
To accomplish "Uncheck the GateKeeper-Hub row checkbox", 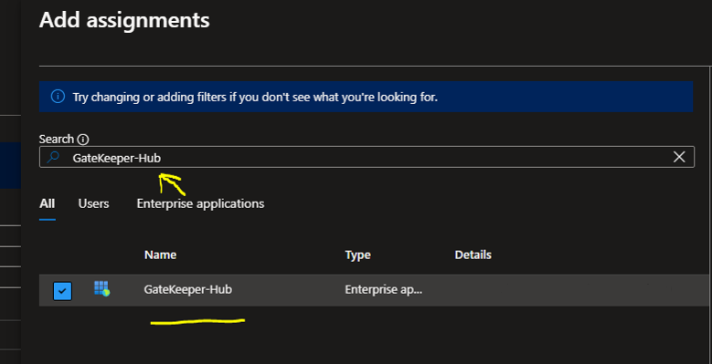I will (x=63, y=291).
